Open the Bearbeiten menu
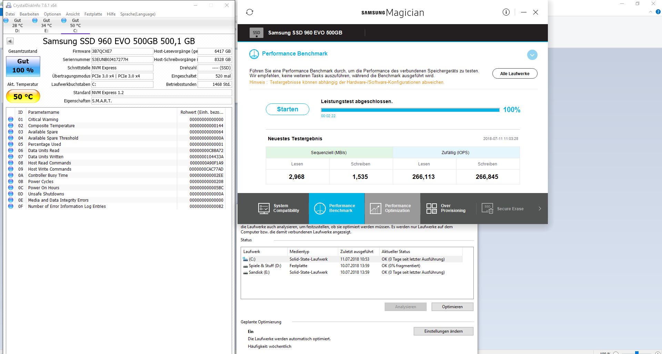Screen dimensions: 662x354 click(x=29, y=14)
